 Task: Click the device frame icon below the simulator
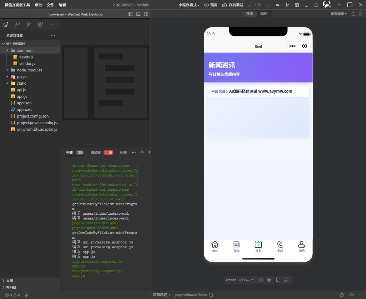[278, 280]
